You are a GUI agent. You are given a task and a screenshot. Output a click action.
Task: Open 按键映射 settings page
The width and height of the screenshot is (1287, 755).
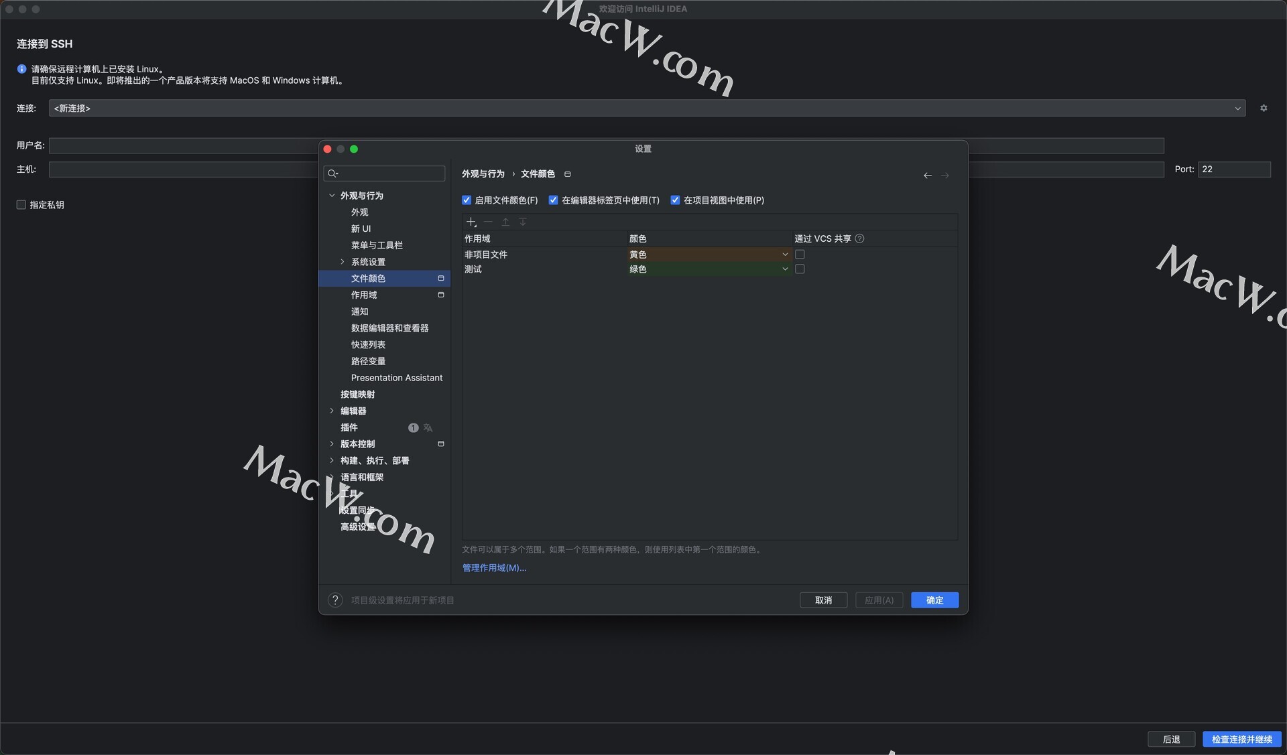coord(357,395)
